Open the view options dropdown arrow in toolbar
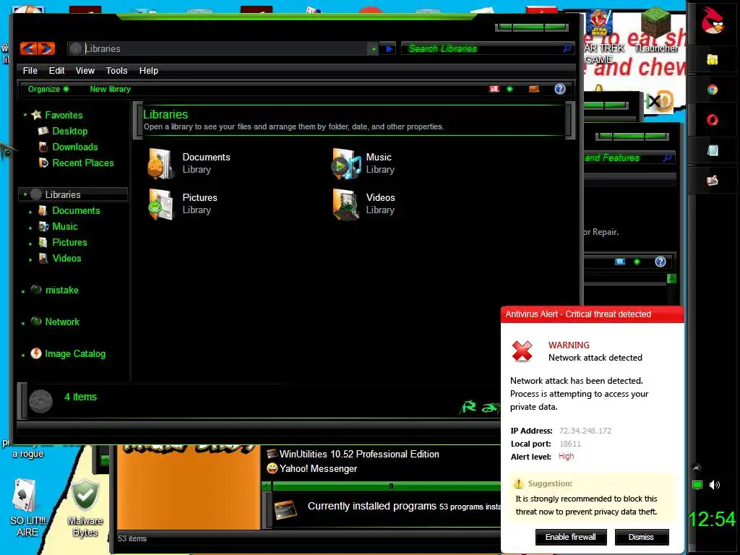Viewport: 740px width, 555px height. (509, 89)
